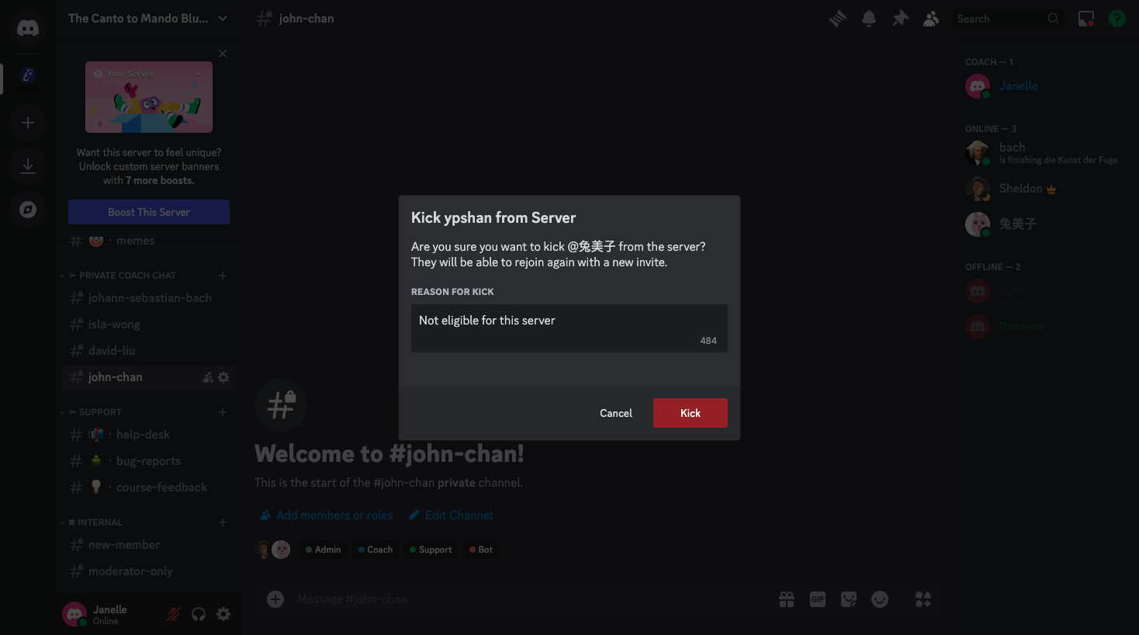Select 兔美子 in the member list

pyautogui.click(x=1044, y=224)
